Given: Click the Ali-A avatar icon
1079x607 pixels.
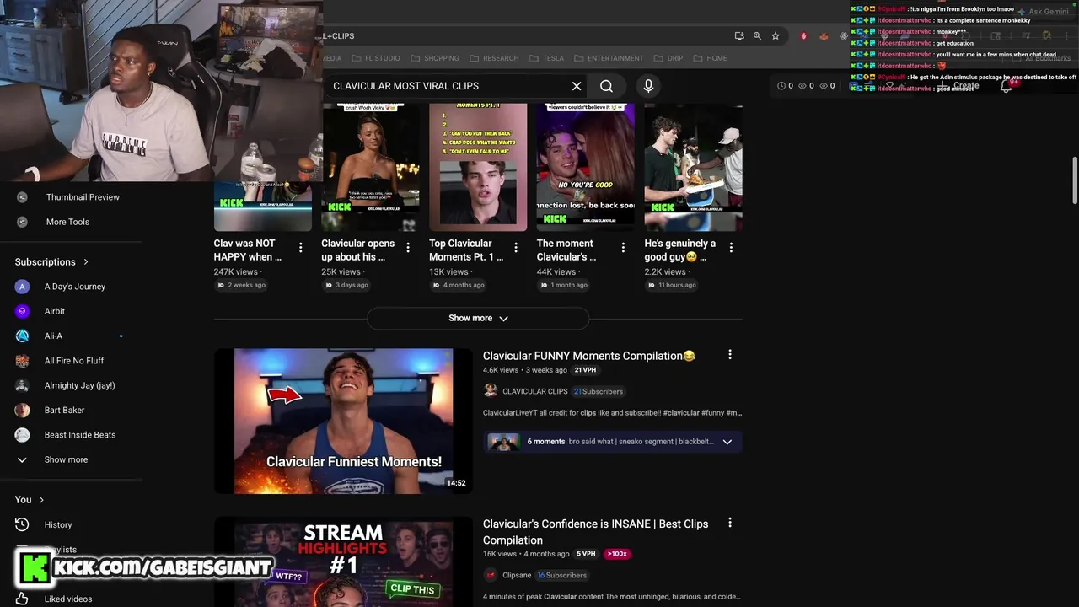Looking at the screenshot, I should (23, 336).
